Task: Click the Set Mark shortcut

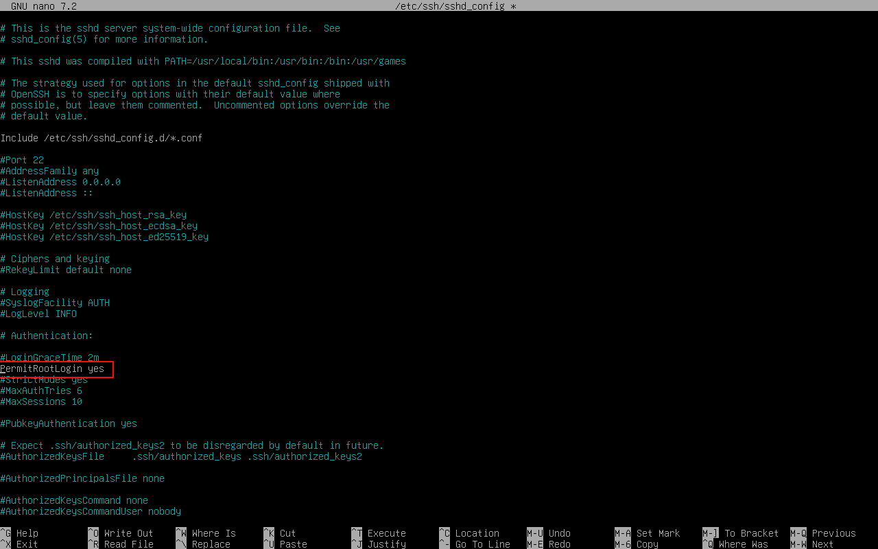Action: click(658, 533)
